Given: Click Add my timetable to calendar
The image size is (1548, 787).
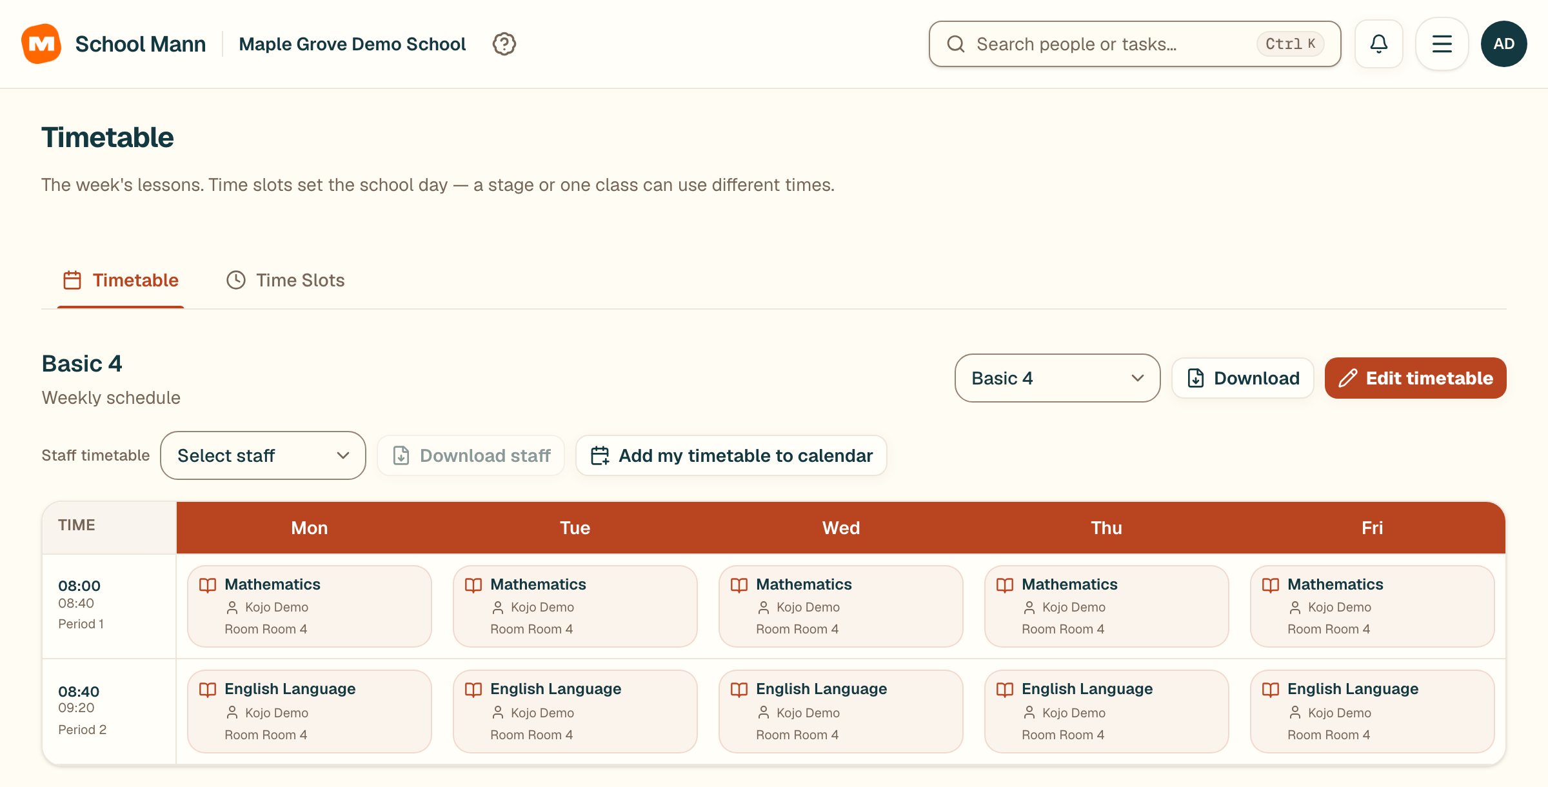Looking at the screenshot, I should click(x=731, y=455).
